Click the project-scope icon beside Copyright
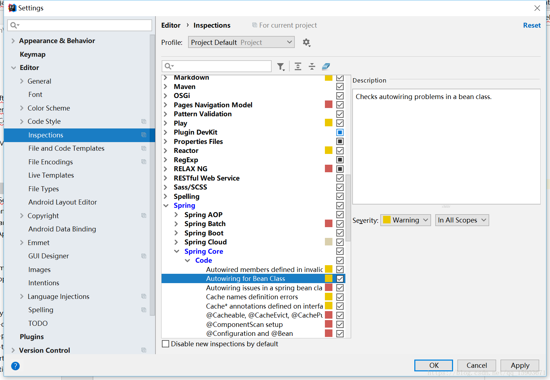This screenshot has height=380, width=550. 144,216
